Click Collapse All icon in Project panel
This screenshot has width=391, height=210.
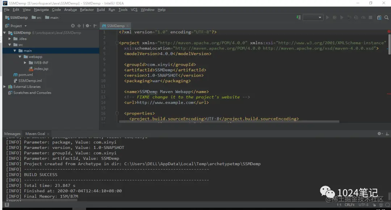79,26
